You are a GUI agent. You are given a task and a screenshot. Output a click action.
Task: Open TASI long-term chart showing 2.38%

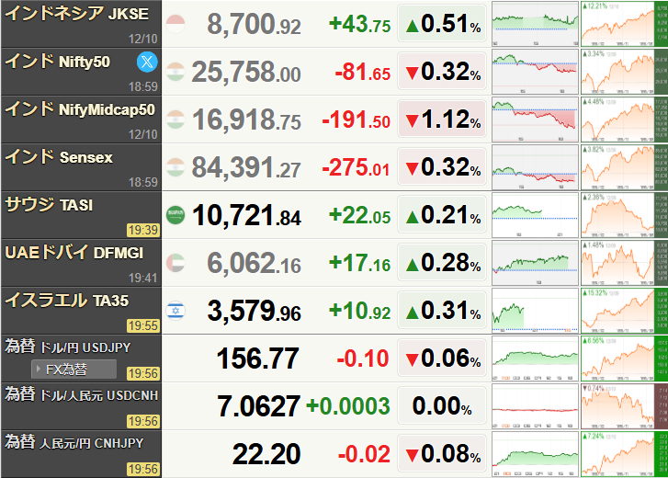[x=625, y=215]
